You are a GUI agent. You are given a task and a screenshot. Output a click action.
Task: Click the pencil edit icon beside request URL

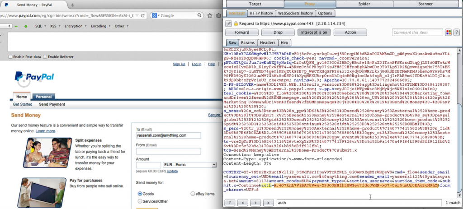[x=228, y=23]
